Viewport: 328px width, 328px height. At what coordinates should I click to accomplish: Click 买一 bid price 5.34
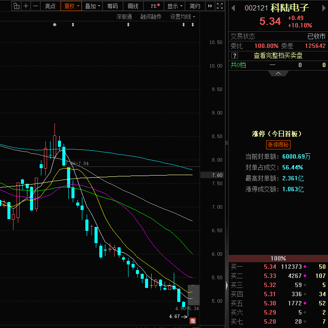270,267
